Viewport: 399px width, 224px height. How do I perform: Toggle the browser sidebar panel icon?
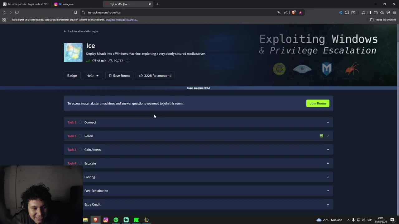pyautogui.click(x=369, y=12)
